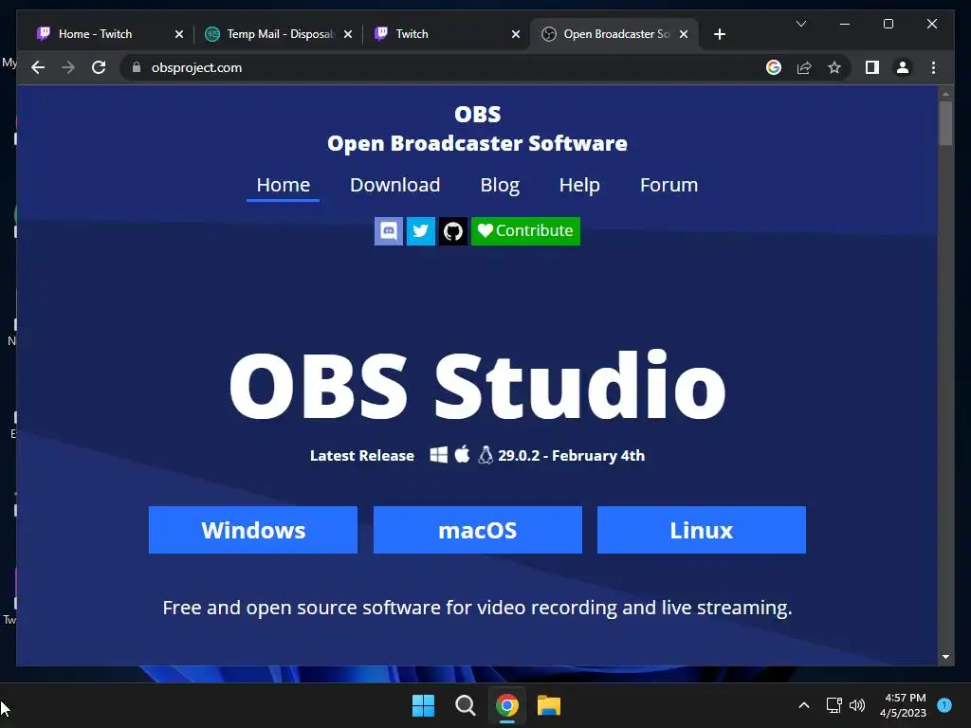Open the notification badge in taskbar
971x728 pixels.
click(x=944, y=704)
